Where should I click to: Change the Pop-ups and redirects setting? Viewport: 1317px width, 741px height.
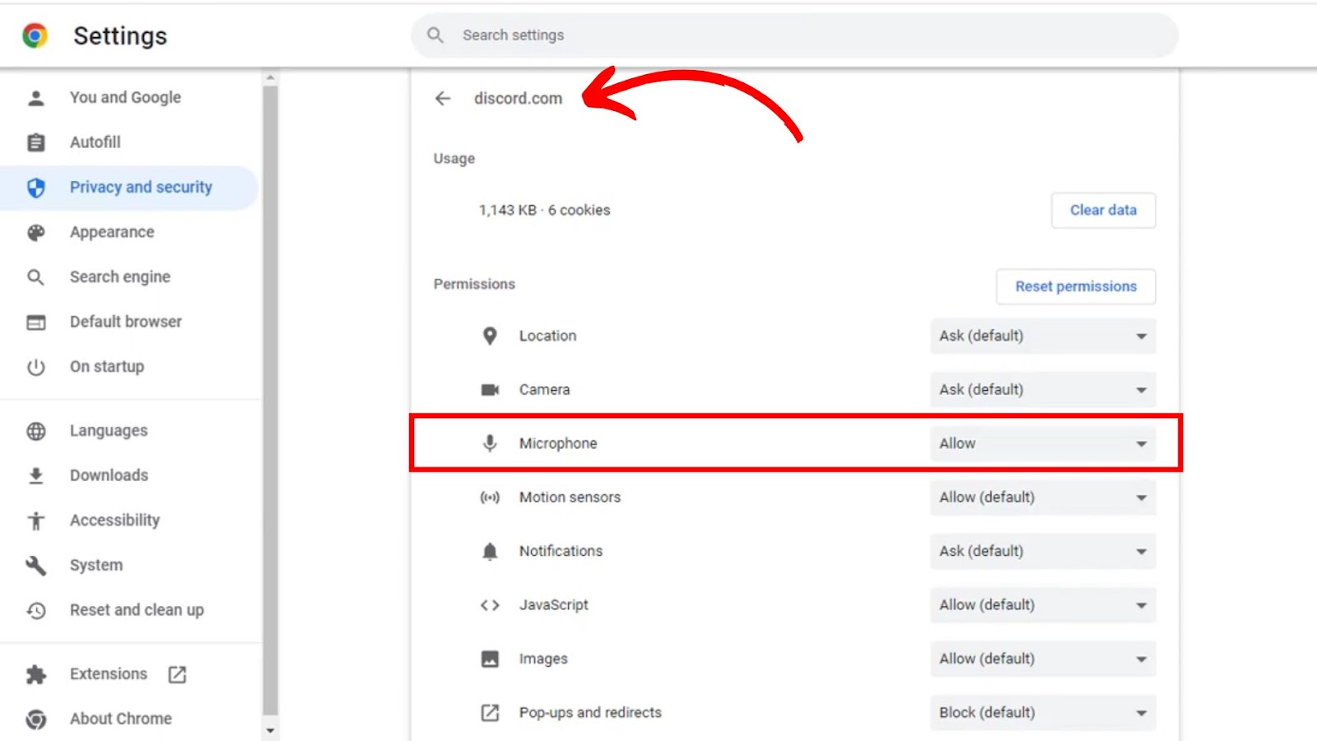[x=1042, y=713]
